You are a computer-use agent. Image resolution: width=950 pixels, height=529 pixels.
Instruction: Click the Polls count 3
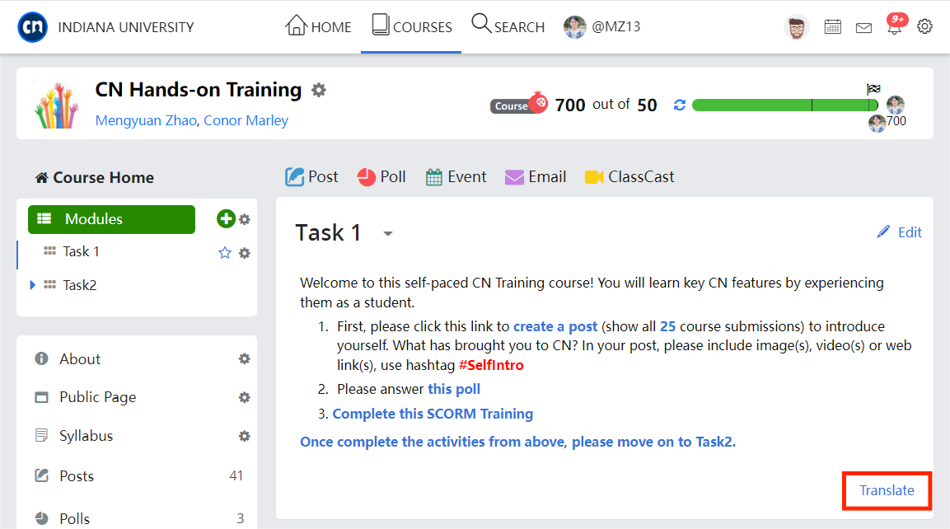pyautogui.click(x=240, y=518)
